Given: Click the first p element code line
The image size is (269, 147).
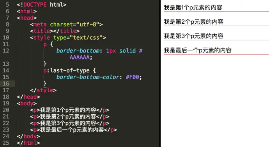Looking at the screenshot, I should [x=70, y=110].
